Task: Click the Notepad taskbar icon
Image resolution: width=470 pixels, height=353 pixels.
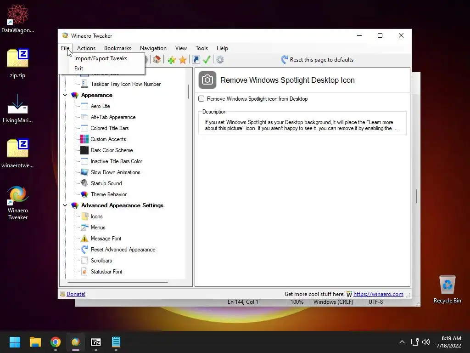Action: click(x=116, y=342)
